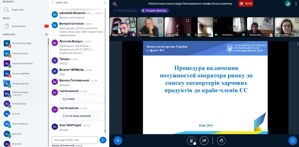Raise your hand
Image resolution: width=299 pixels, height=147 pixels.
(x=221, y=141)
